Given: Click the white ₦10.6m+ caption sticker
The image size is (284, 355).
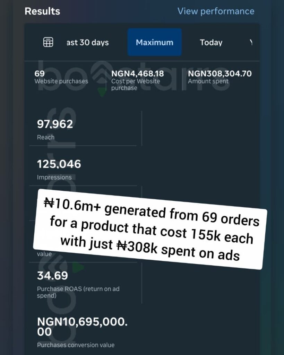Looking at the screenshot, I should (x=150, y=230).
